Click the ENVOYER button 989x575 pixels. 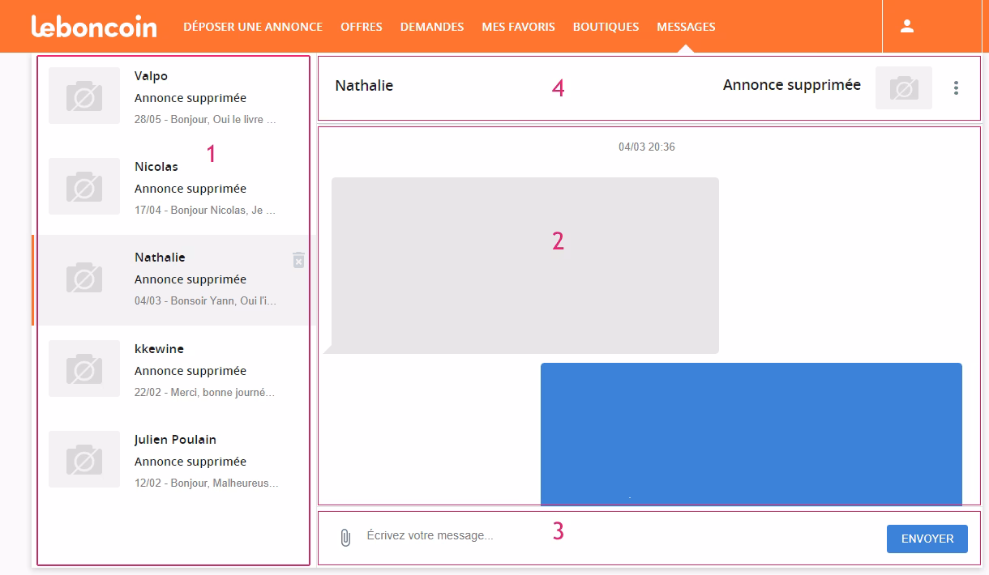click(927, 538)
